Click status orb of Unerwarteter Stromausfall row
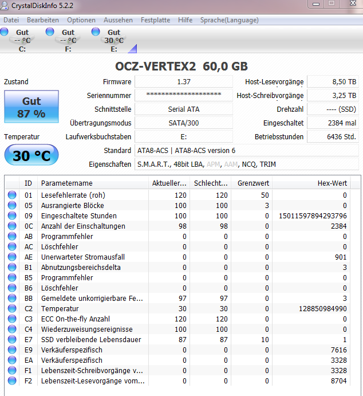The width and height of the screenshot is (363, 396). pos(12,257)
